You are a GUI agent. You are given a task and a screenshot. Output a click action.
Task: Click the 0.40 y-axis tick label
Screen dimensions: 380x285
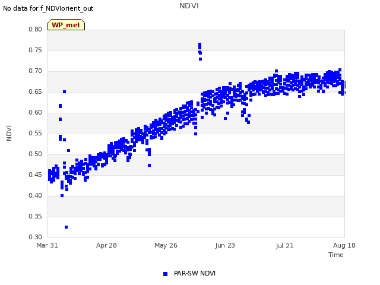point(36,195)
